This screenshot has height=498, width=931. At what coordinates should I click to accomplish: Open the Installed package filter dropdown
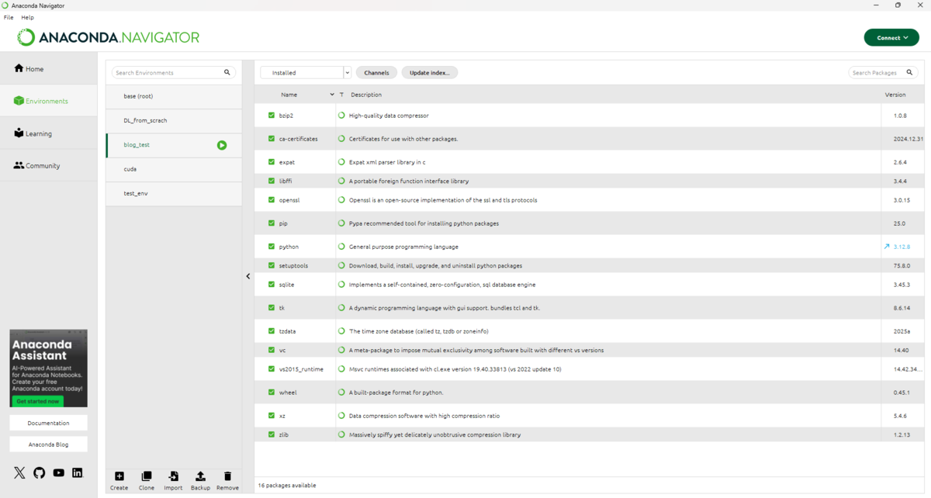(x=306, y=72)
